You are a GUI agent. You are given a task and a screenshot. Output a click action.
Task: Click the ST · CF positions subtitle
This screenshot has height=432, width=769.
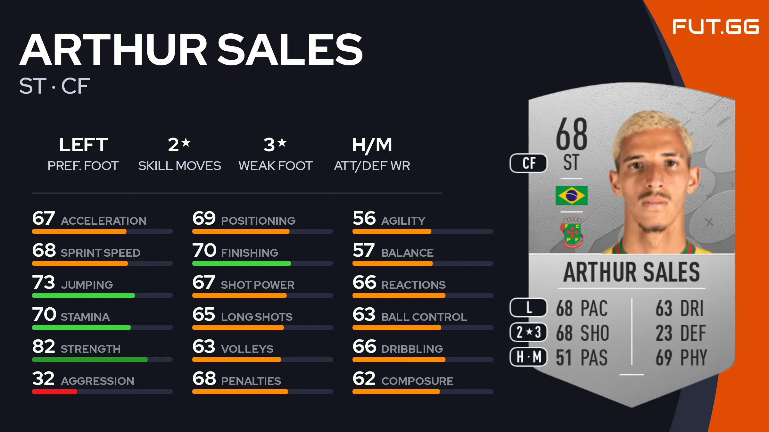coord(54,86)
